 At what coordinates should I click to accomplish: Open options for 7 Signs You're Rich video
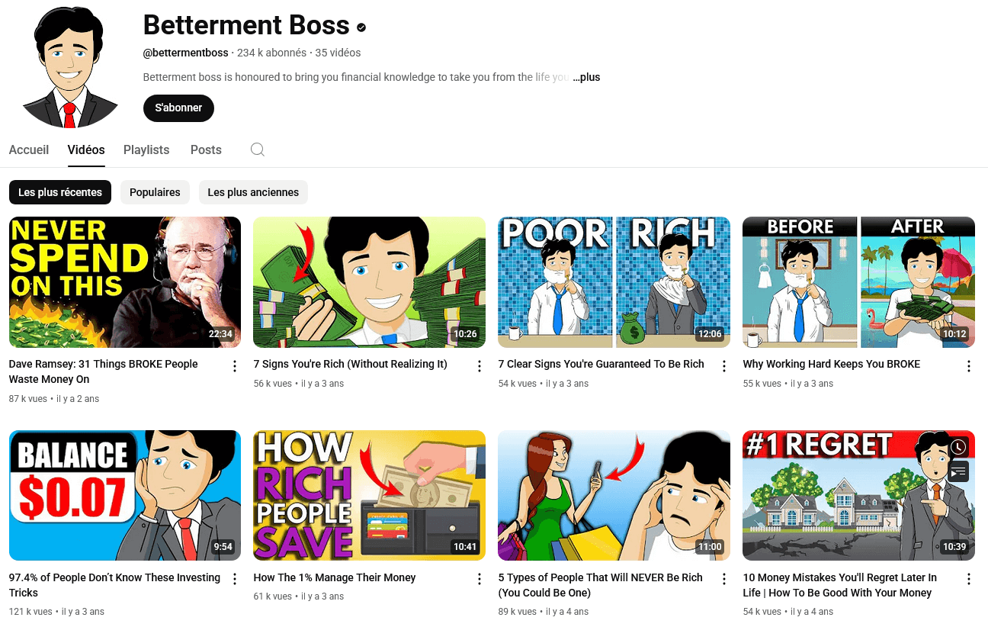pyautogui.click(x=480, y=366)
